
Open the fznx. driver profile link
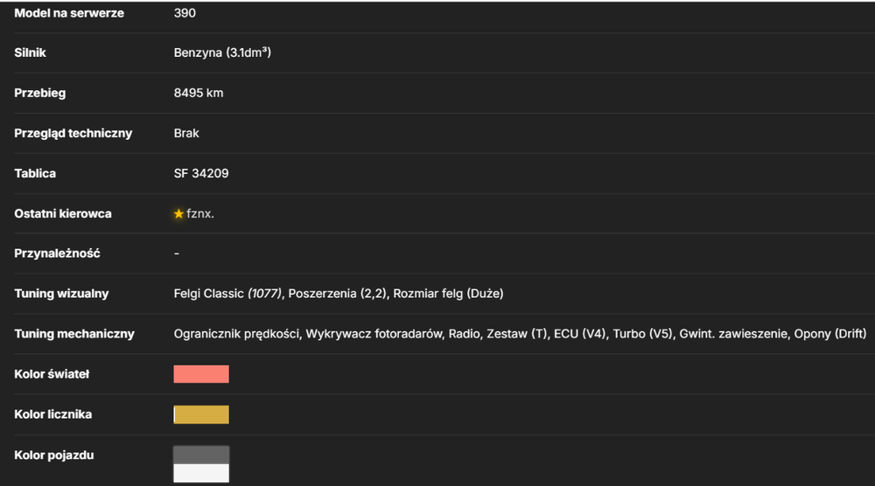199,214
